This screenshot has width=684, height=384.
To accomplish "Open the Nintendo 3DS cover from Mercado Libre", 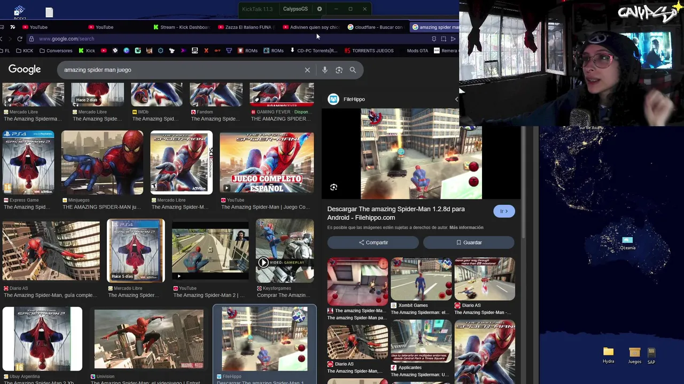I will (182, 162).
